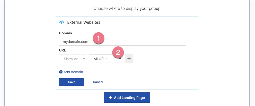Expand the 'All URLs' dropdown
The height and width of the screenshot is (106, 255).
(x=105, y=59)
